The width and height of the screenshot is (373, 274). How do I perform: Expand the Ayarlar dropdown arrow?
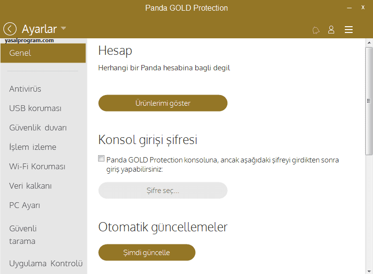click(x=64, y=28)
